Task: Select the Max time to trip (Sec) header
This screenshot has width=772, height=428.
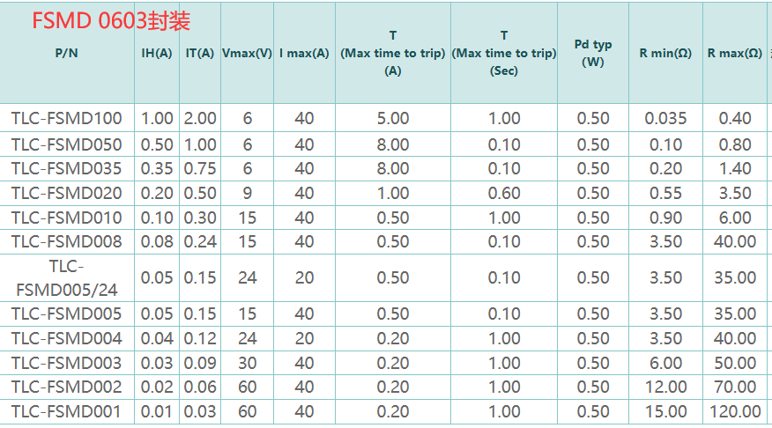Action: (x=504, y=53)
